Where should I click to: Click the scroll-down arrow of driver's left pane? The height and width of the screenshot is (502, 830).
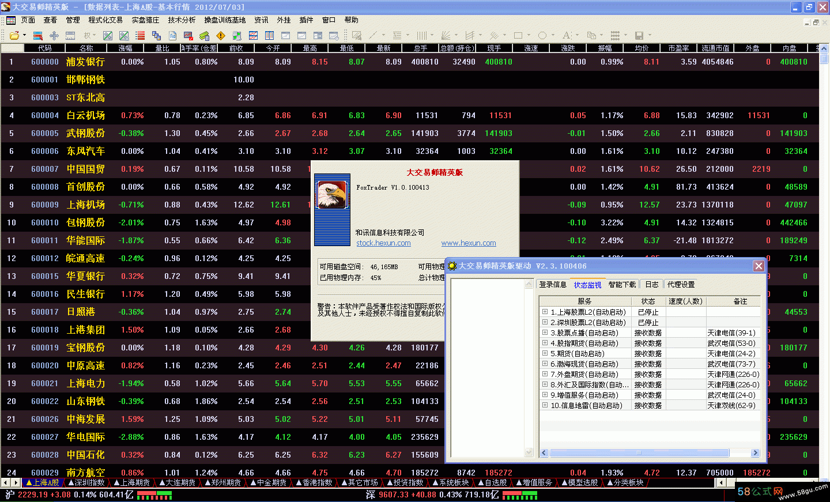(529, 453)
